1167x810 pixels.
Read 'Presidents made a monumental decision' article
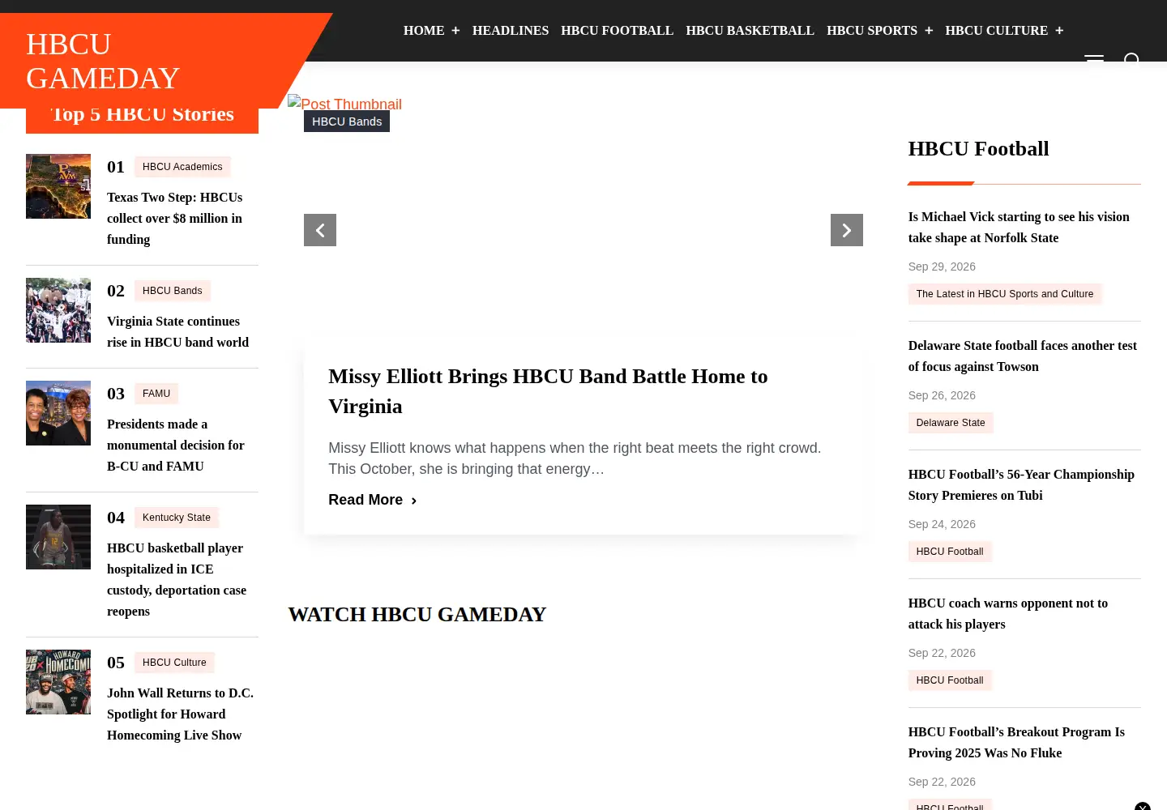[x=176, y=446]
